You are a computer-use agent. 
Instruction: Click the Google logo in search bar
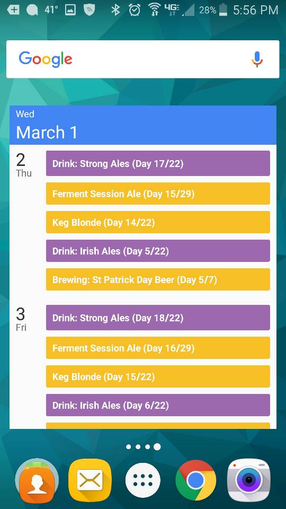(46, 59)
